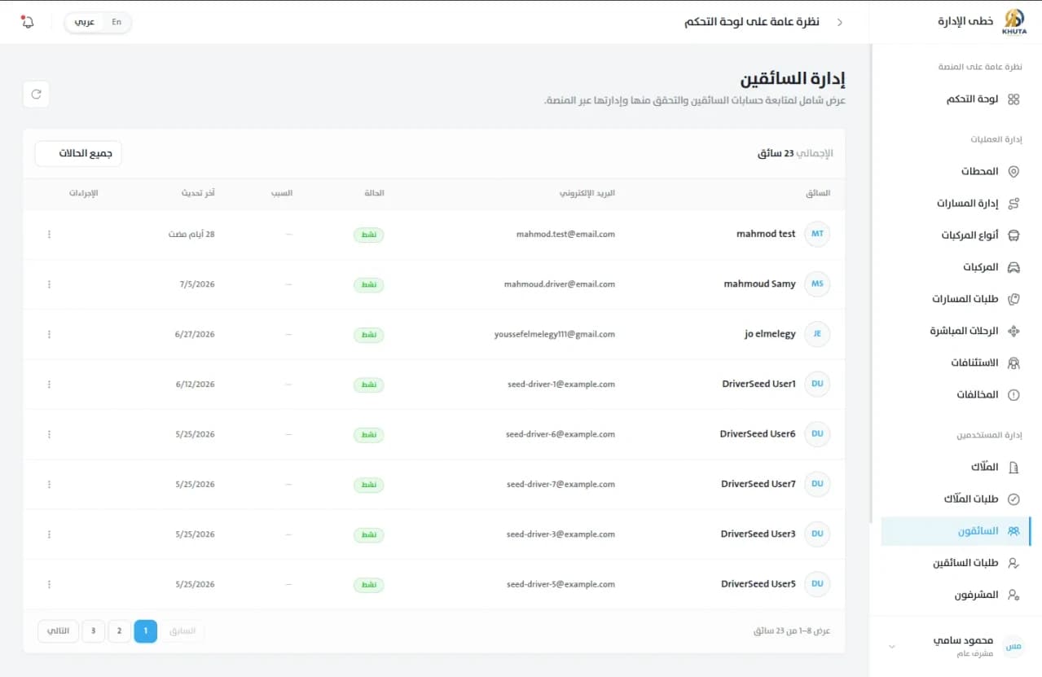The height and width of the screenshot is (677, 1042).
Task: Click email youssefelmelegy111@gmail.com
Action: point(555,335)
